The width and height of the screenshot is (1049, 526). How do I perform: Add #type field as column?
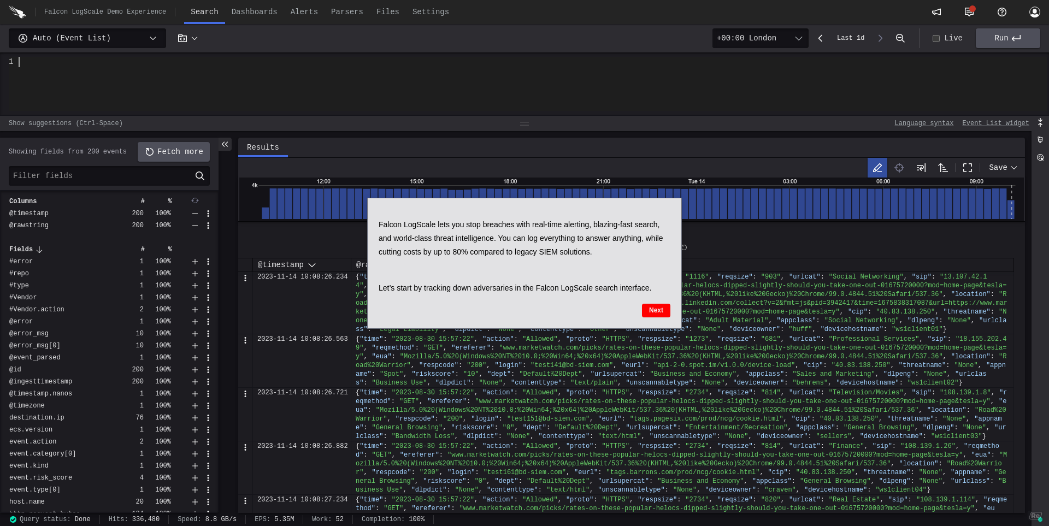click(x=195, y=286)
